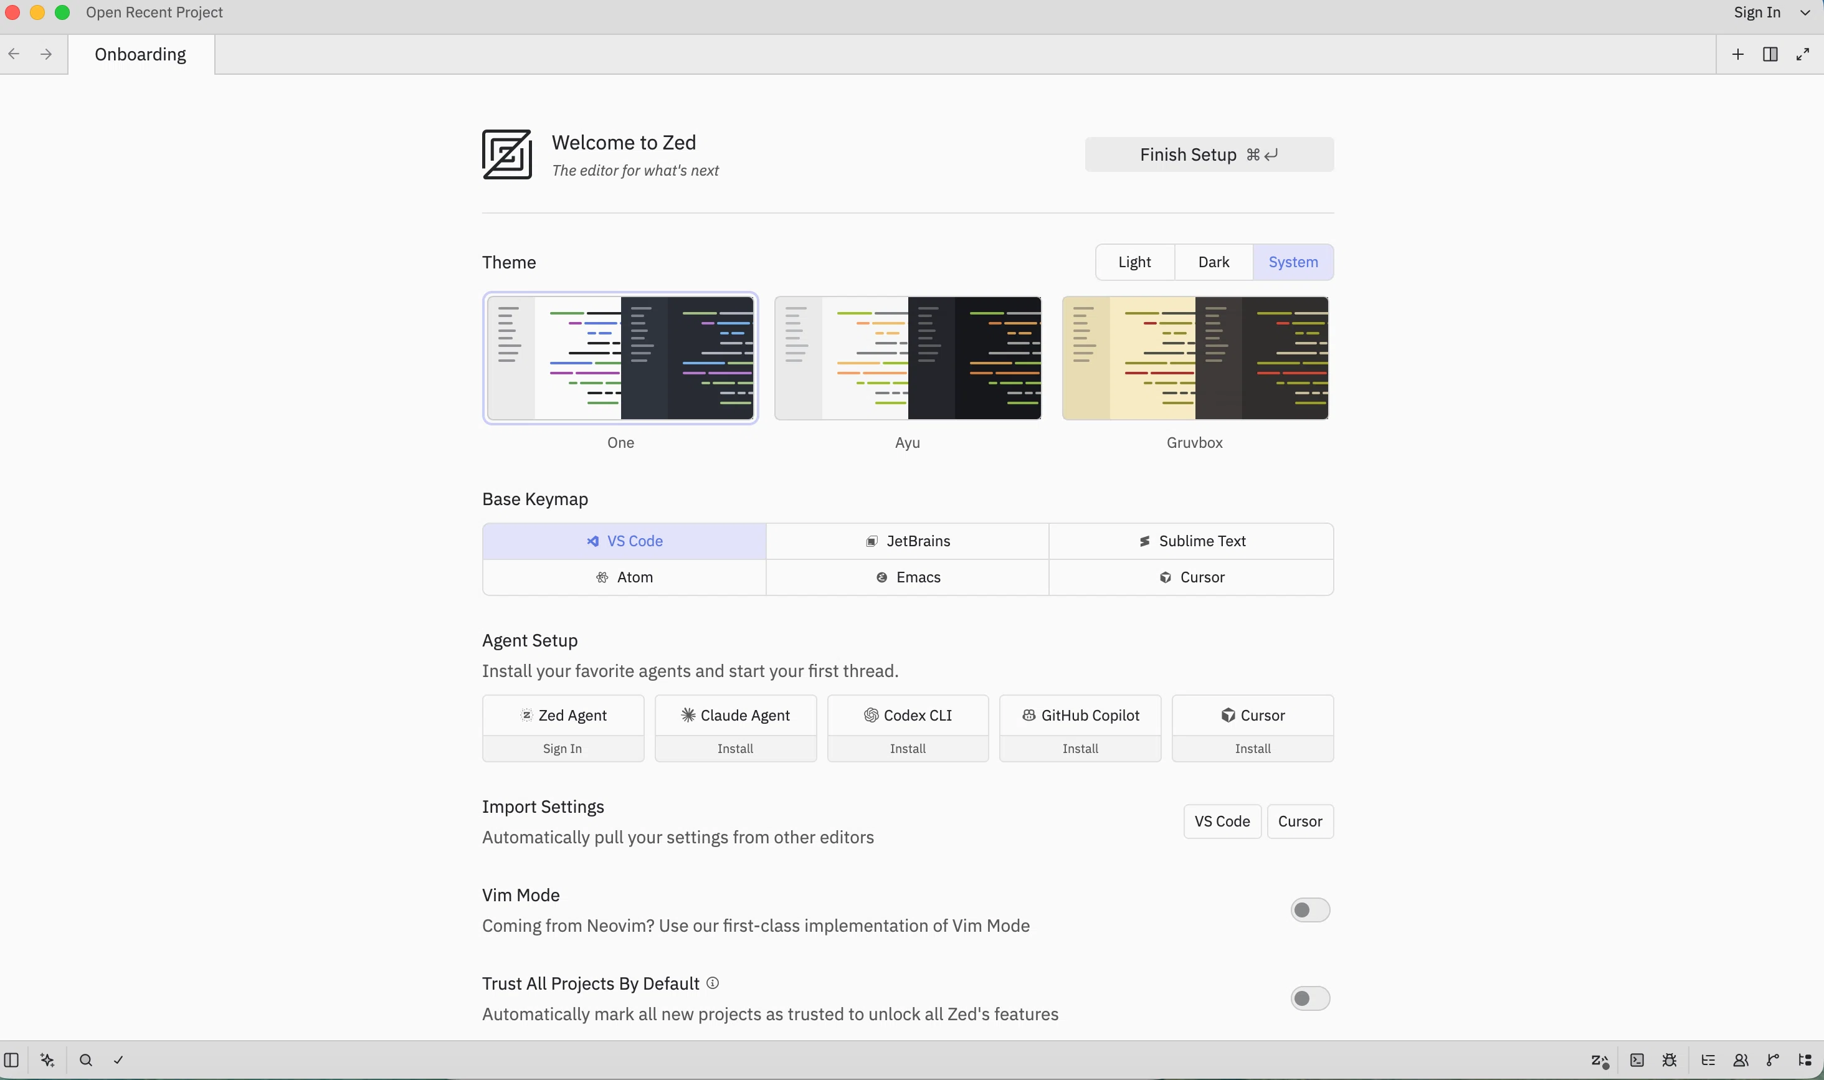Install the Cursor agent
The width and height of the screenshot is (1824, 1080).
(x=1253, y=748)
